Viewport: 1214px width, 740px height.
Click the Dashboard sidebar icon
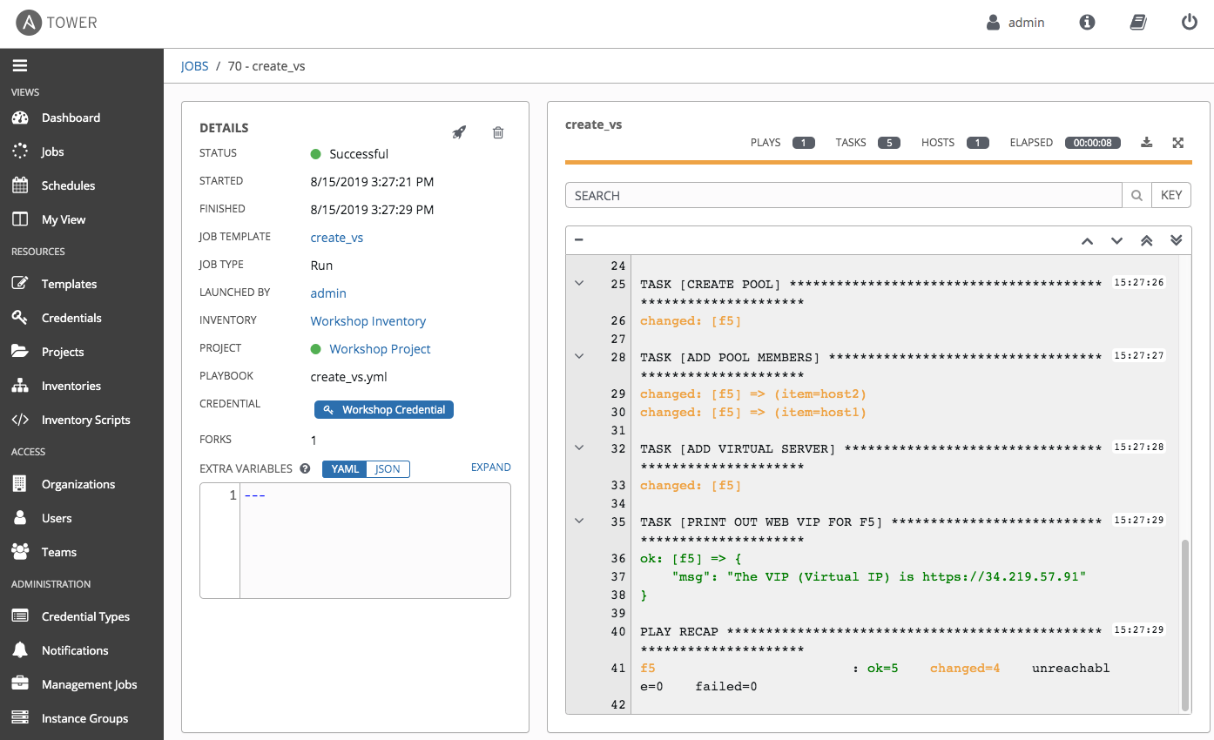(x=20, y=118)
